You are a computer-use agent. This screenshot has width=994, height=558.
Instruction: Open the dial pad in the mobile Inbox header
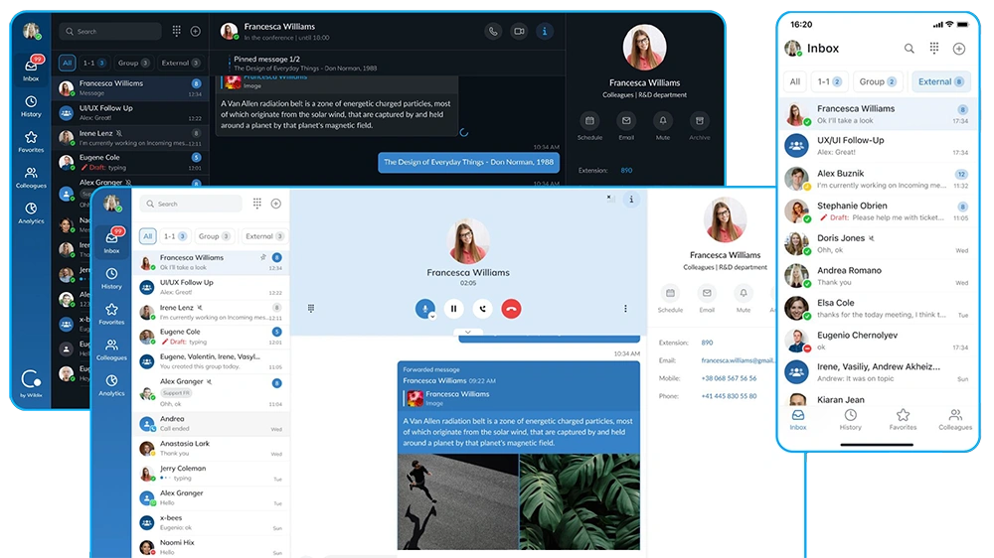point(934,49)
